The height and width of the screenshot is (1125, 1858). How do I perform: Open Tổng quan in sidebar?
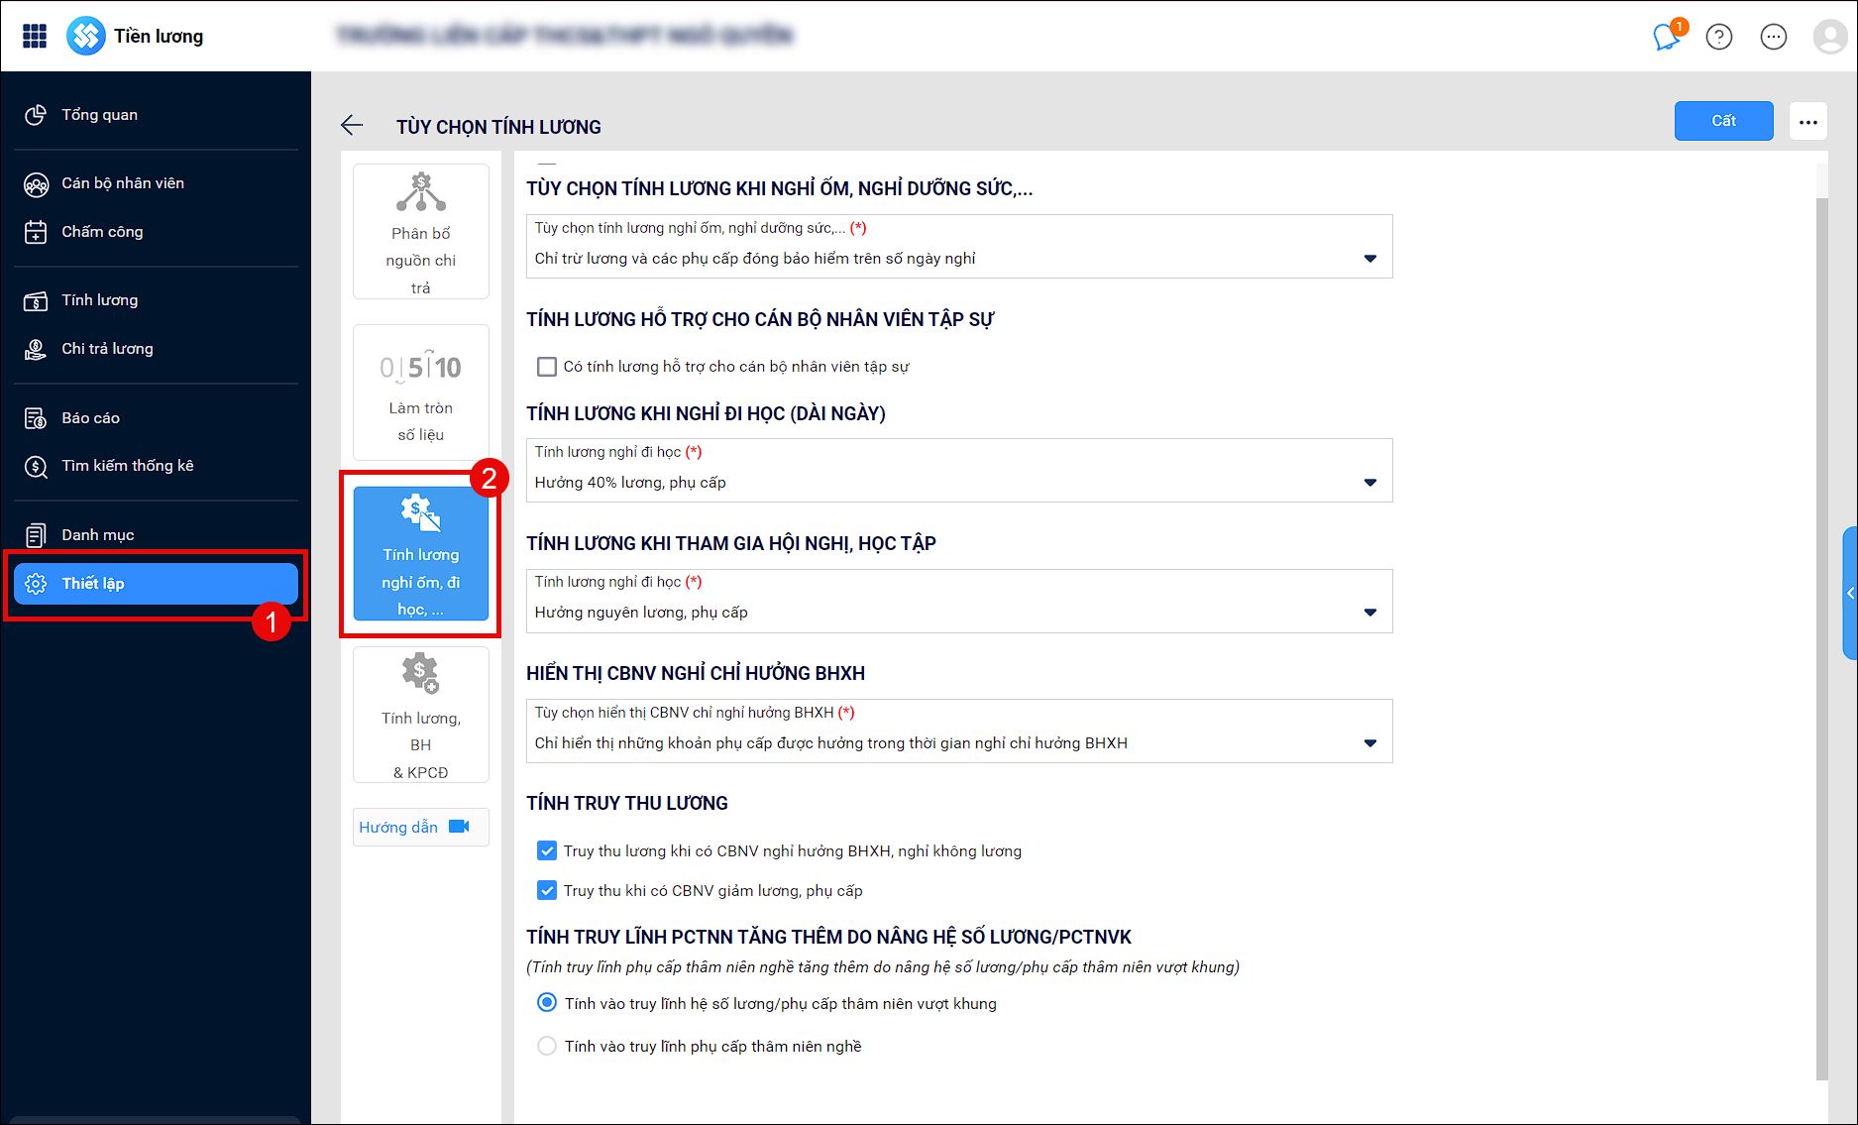coord(156,115)
